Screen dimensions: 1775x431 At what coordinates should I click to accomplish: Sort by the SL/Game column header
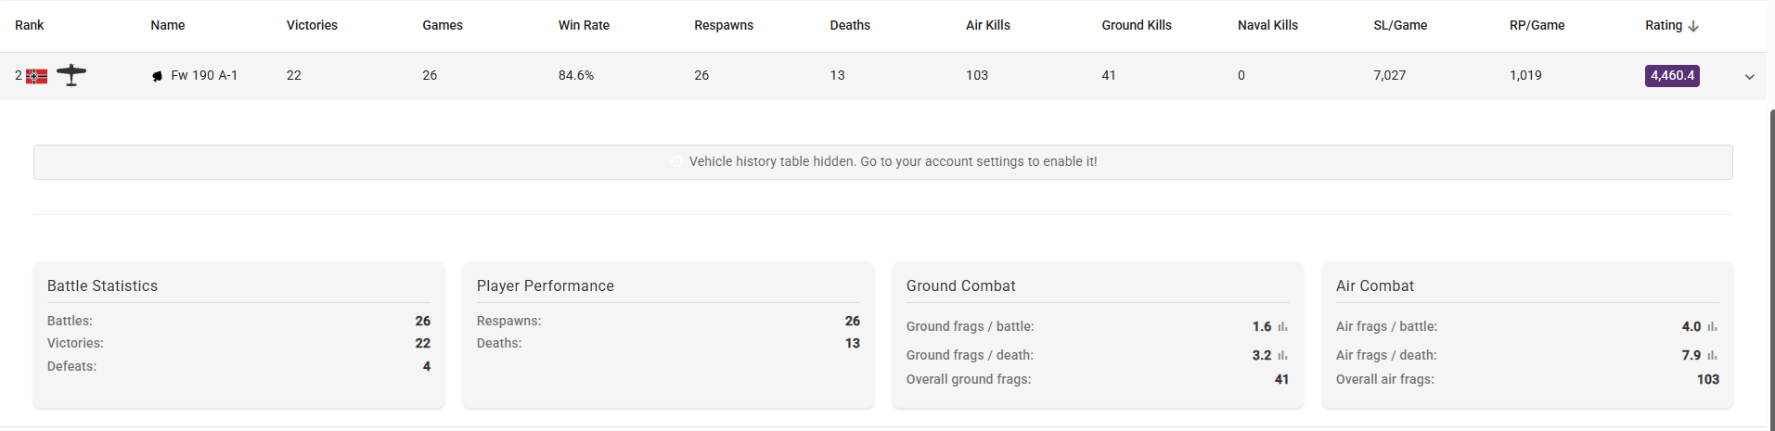(1400, 25)
